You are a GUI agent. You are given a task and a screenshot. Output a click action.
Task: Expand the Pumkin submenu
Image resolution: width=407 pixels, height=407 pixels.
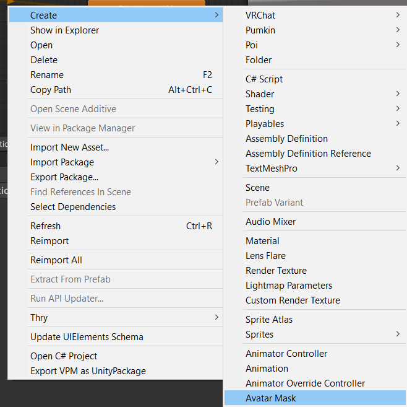coord(315,30)
